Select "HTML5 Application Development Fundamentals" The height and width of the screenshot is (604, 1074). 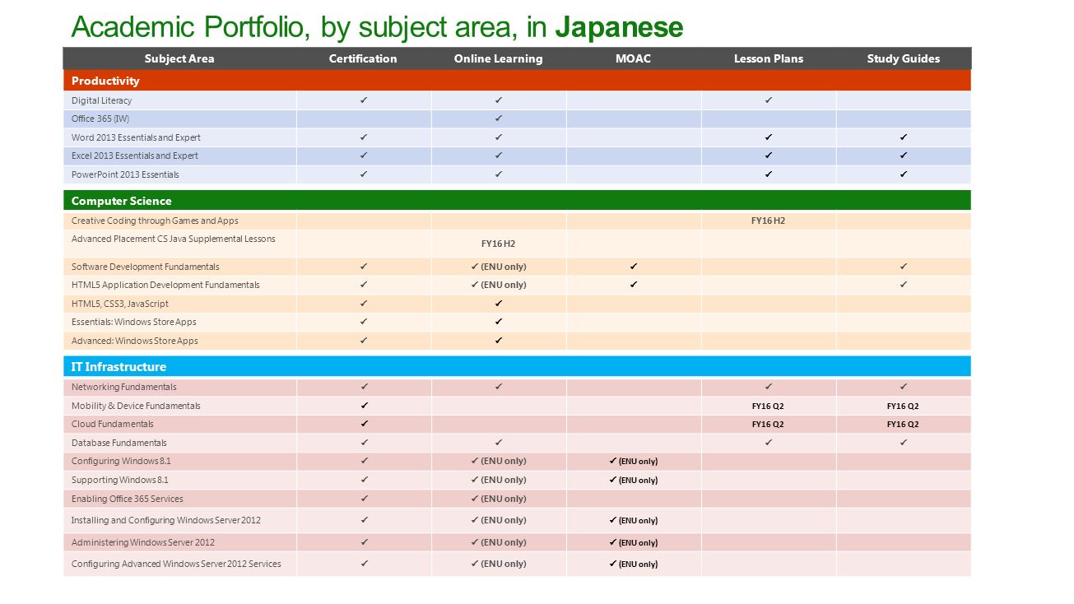coord(165,285)
